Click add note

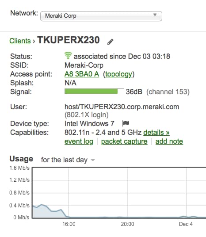tap(169, 141)
